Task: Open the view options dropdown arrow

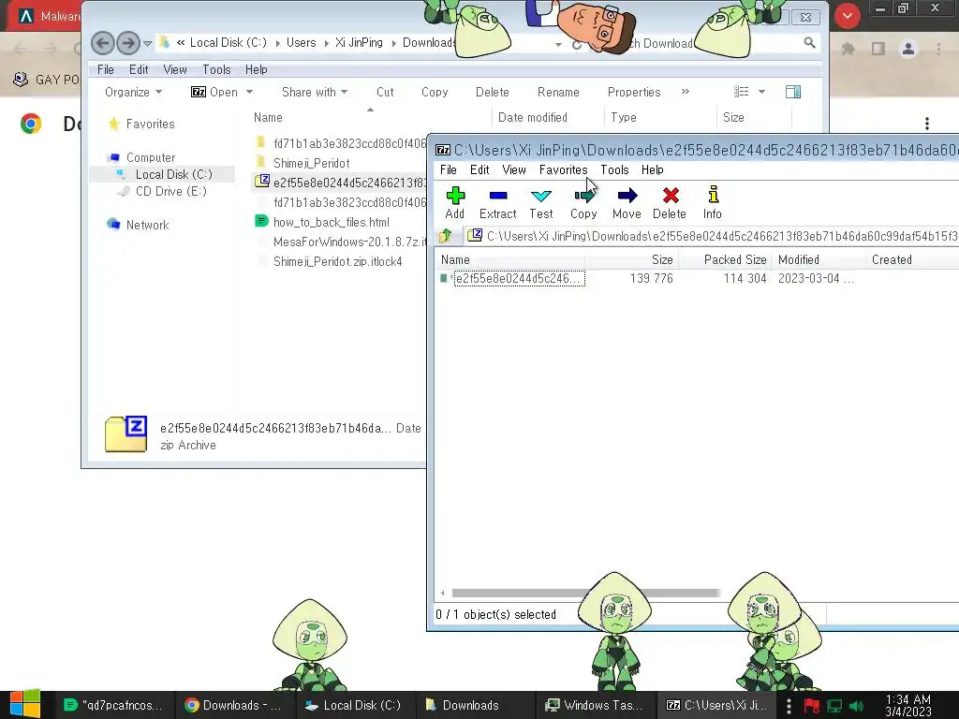Action: (x=761, y=92)
